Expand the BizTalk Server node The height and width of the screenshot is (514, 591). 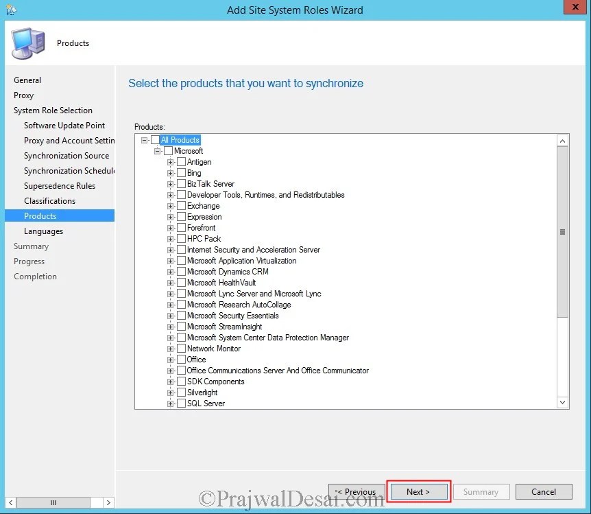coord(169,183)
